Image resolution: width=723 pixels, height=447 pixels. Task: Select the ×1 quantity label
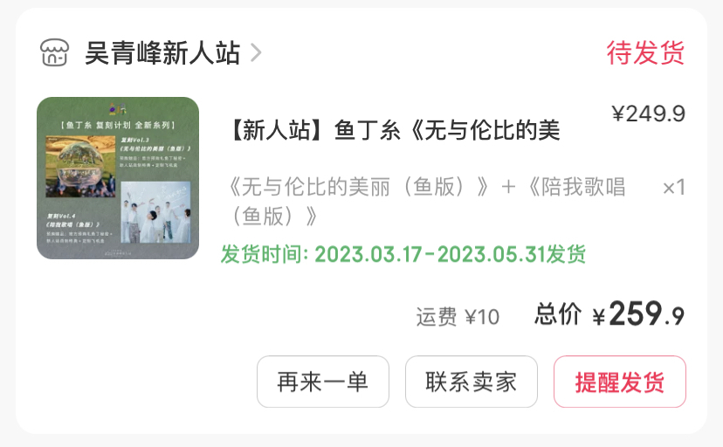673,187
